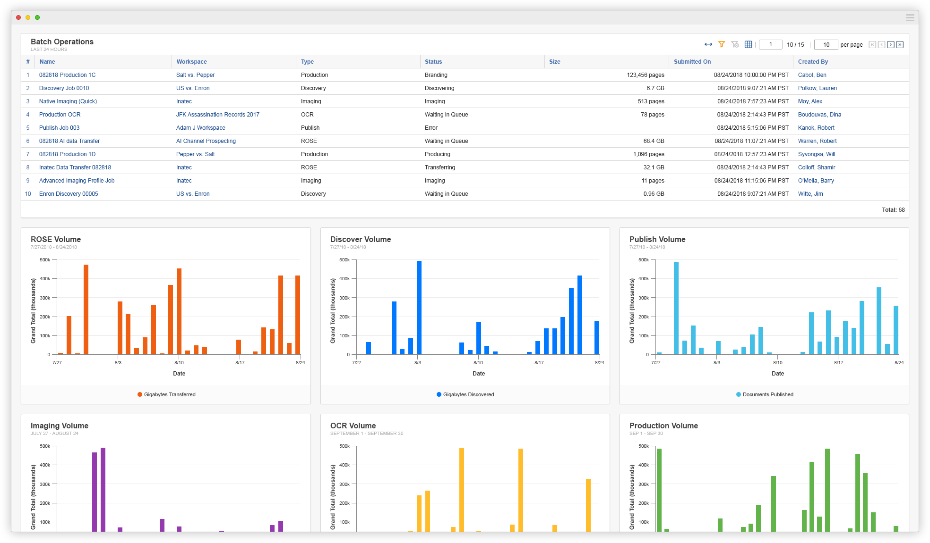Click the Branding status cell
The width and height of the screenshot is (930, 543).
pyautogui.click(x=436, y=75)
